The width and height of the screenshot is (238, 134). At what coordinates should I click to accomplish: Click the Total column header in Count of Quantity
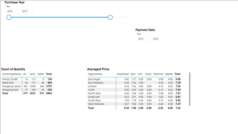coord(49,74)
